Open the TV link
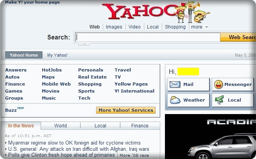Image resolution: width=256 pixels, height=159 pixels. point(118,77)
